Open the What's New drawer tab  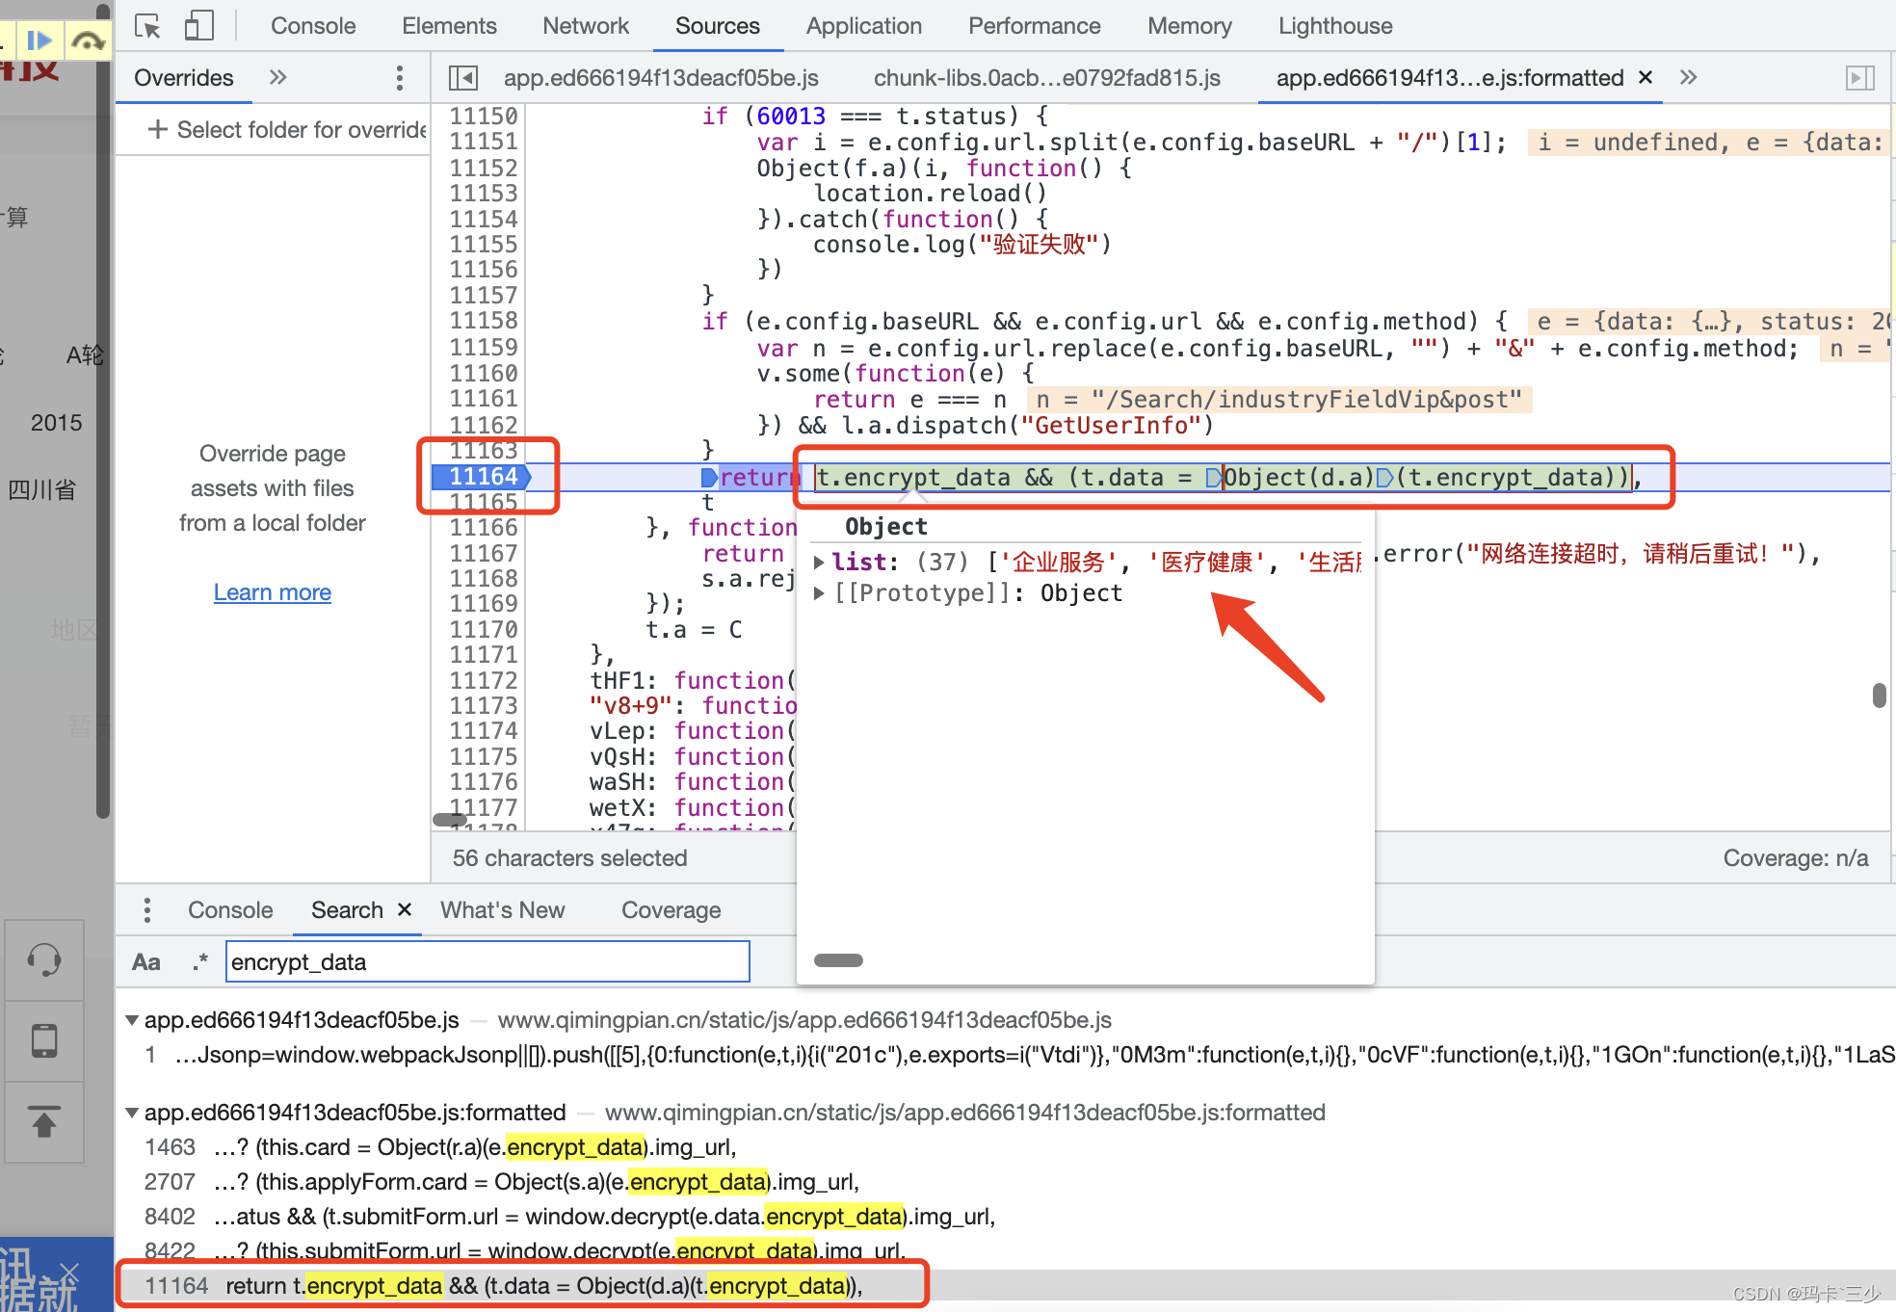click(503, 910)
